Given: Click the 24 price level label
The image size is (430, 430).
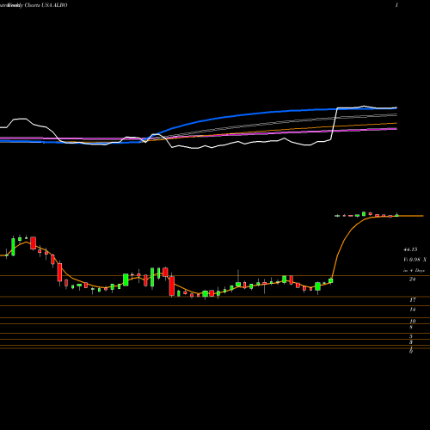Looking at the screenshot, I should [412, 279].
